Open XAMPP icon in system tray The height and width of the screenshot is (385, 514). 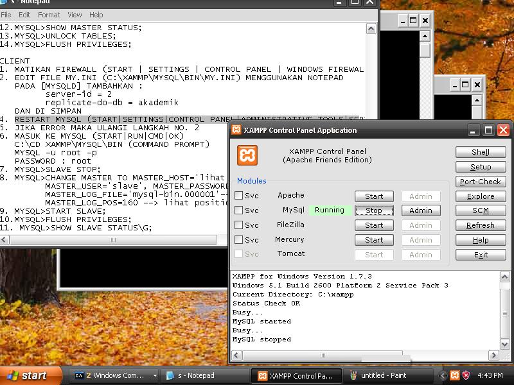coord(454,375)
